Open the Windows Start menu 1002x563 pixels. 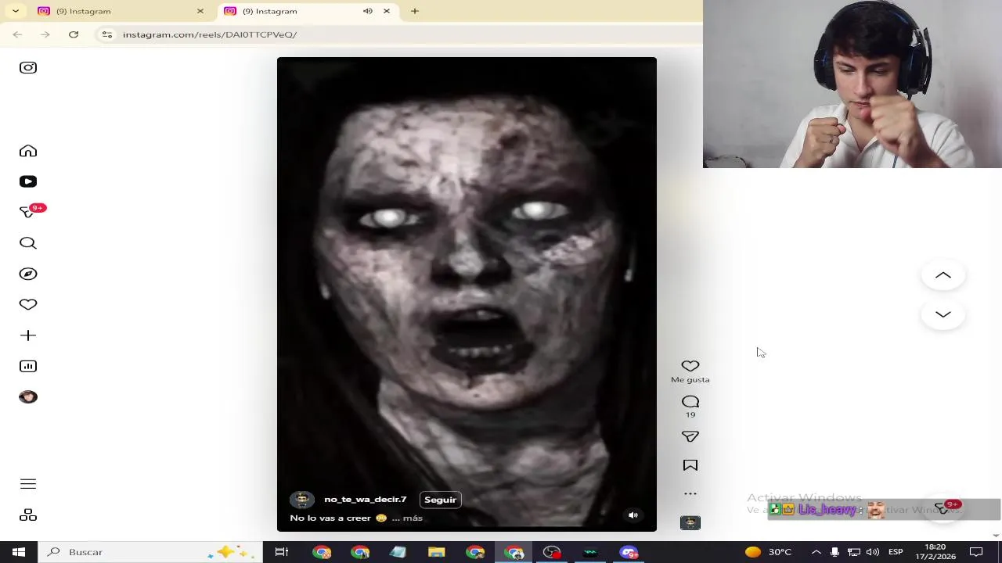point(19,552)
